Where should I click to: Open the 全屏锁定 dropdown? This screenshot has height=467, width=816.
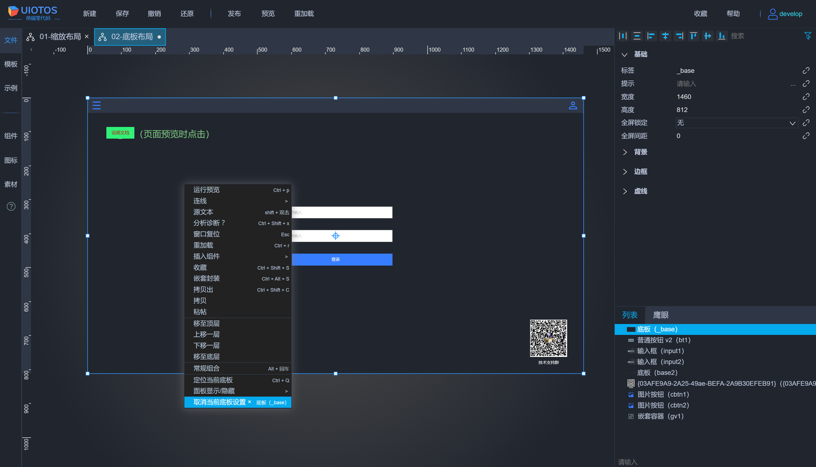[736, 123]
